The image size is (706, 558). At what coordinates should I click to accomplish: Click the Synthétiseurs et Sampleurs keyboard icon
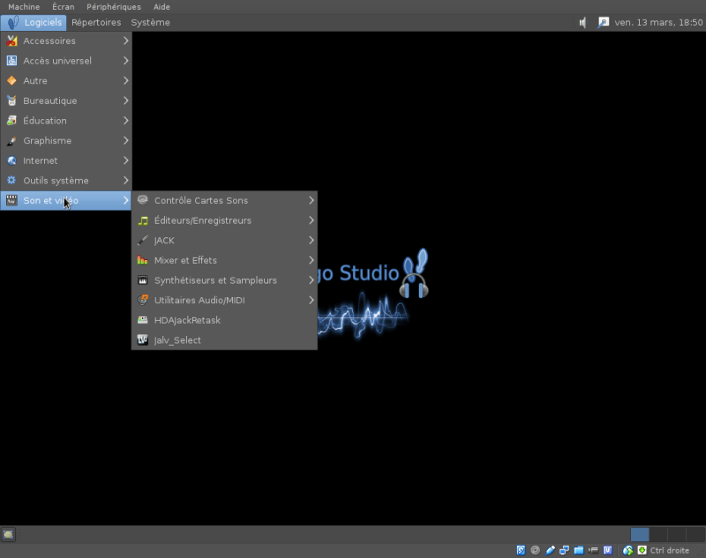143,280
